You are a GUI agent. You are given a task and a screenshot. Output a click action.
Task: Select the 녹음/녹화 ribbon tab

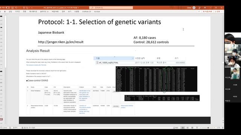coord(55,12)
